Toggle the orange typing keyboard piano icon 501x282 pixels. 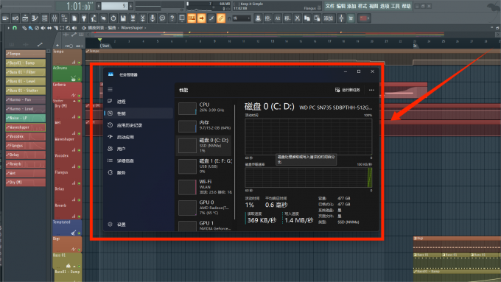[x=192, y=18]
